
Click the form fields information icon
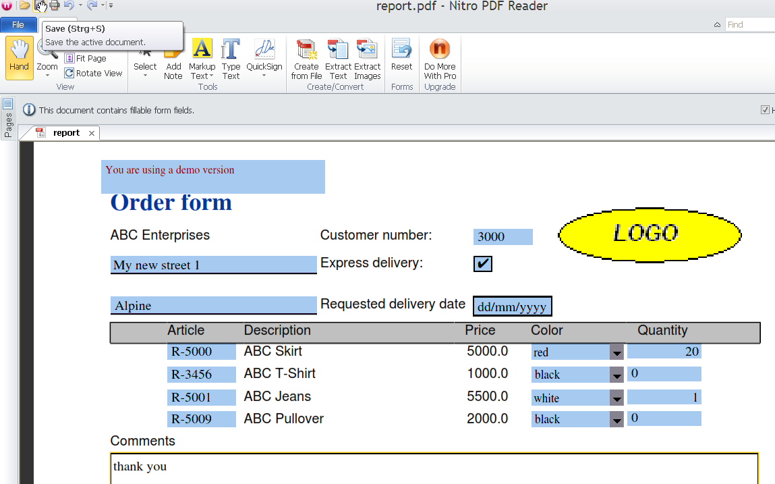pyautogui.click(x=29, y=110)
